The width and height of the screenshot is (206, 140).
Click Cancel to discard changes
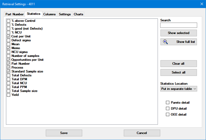coord(142,133)
